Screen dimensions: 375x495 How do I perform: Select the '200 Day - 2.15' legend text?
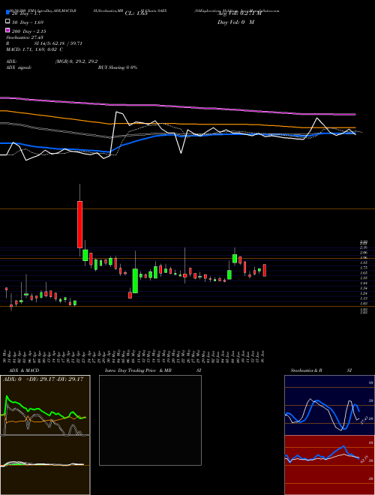click(29, 31)
